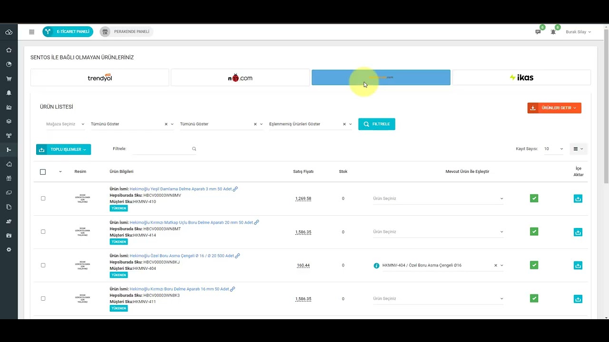
Task: Open the home icon in the sidebar
Action: 9,50
